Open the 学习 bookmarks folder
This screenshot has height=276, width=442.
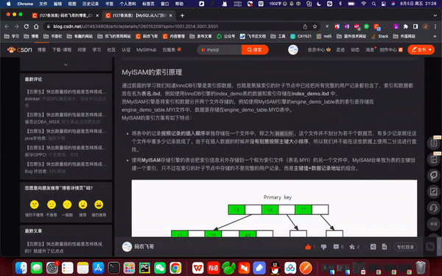click(x=12, y=36)
